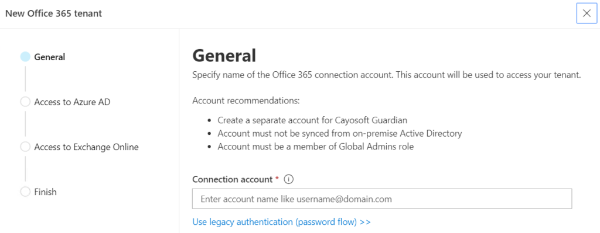The height and width of the screenshot is (233, 600).
Task: Click the Account recommendations text
Action: point(246,102)
